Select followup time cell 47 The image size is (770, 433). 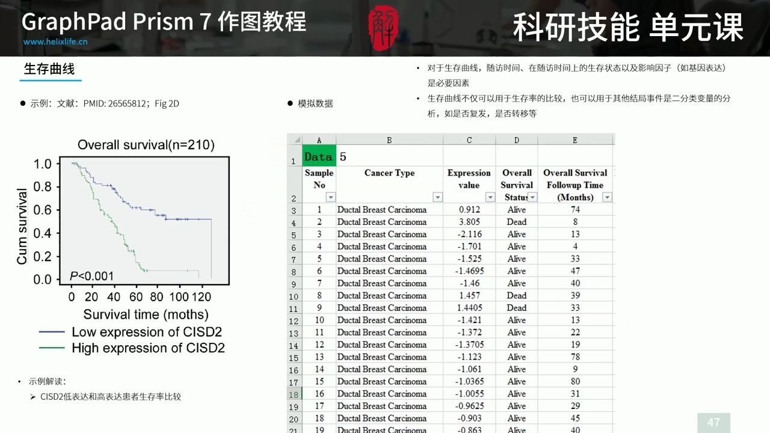click(575, 271)
